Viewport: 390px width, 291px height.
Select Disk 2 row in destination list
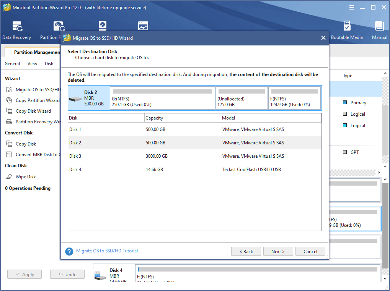(x=194, y=143)
